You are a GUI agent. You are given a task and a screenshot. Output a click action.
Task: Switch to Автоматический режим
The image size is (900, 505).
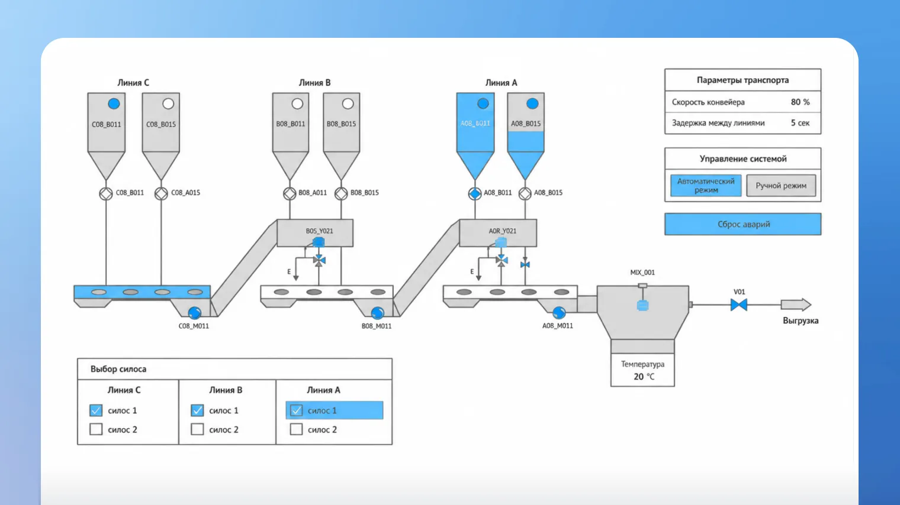coord(706,186)
